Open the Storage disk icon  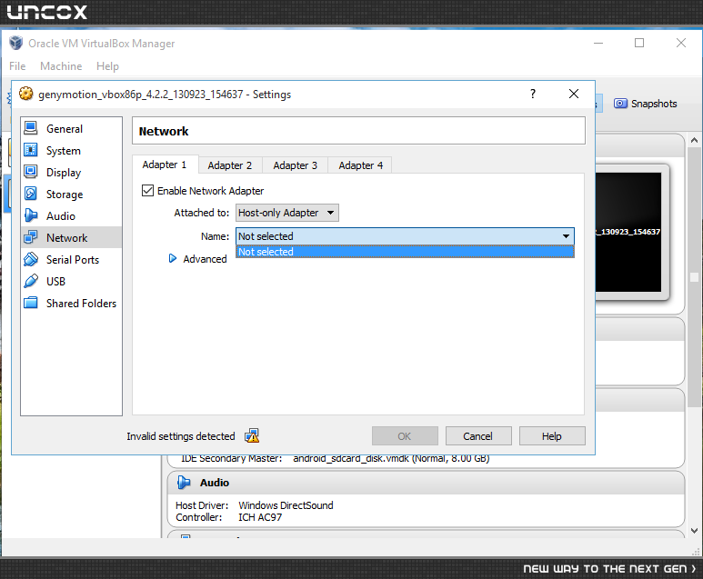(31, 194)
